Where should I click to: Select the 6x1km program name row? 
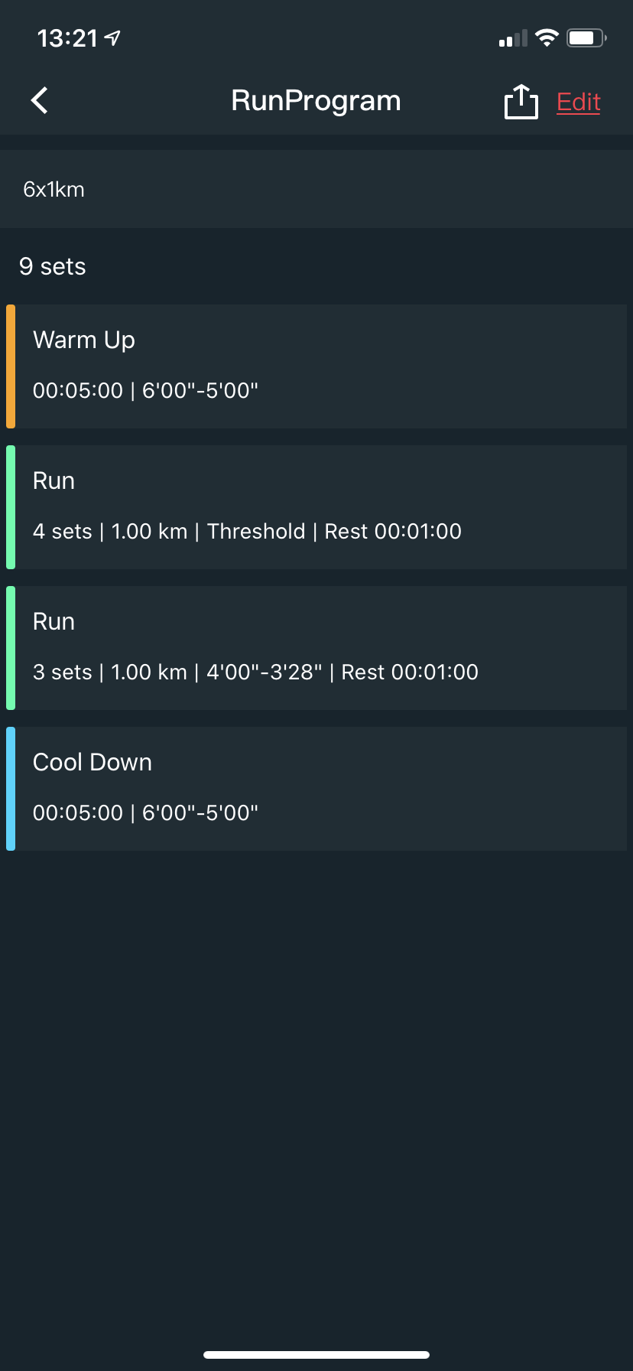coord(316,189)
